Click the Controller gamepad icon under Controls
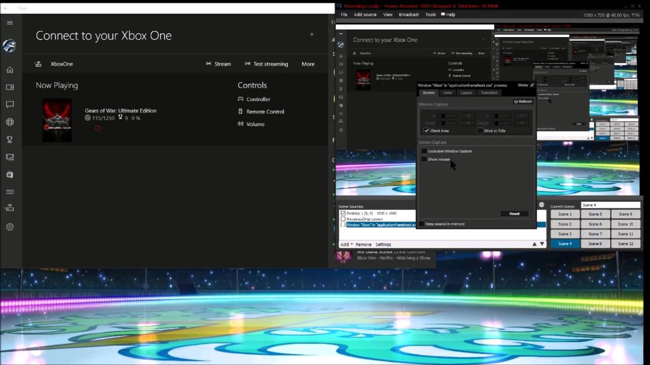 pyautogui.click(x=241, y=99)
